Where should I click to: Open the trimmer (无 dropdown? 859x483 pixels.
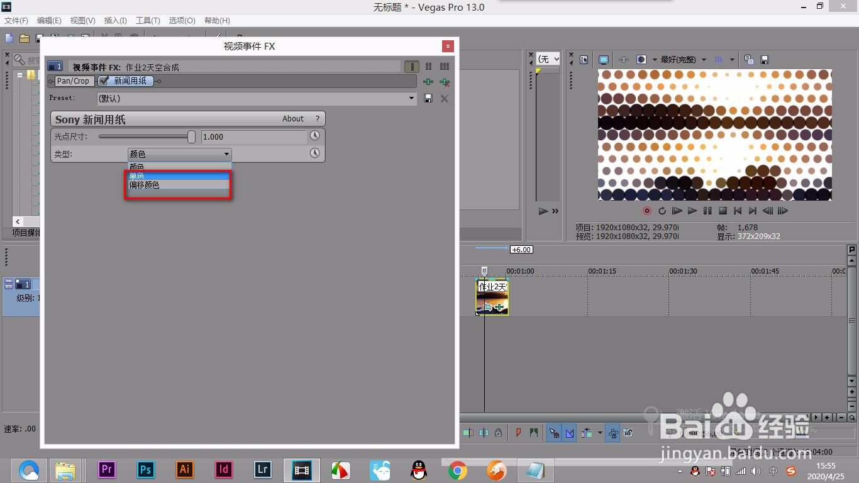click(x=548, y=59)
